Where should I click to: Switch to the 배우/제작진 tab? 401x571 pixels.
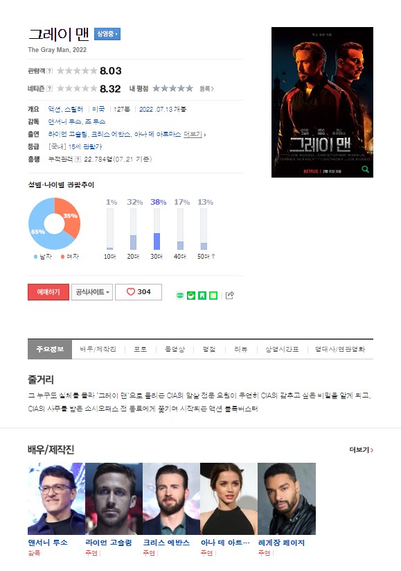[98, 349]
